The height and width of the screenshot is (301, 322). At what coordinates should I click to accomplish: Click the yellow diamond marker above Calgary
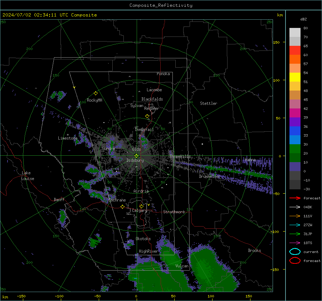[x=141, y=206]
